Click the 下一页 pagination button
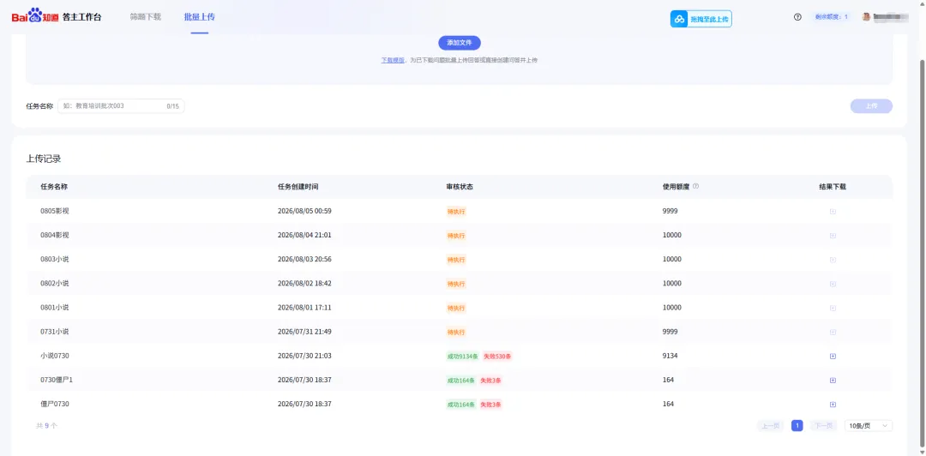Screen dimensions: 926x456 pos(823,426)
